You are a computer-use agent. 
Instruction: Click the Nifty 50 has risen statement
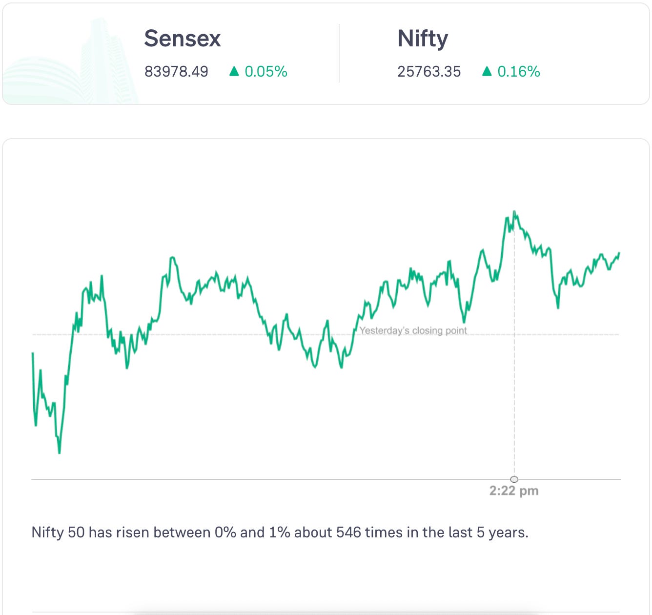(280, 532)
